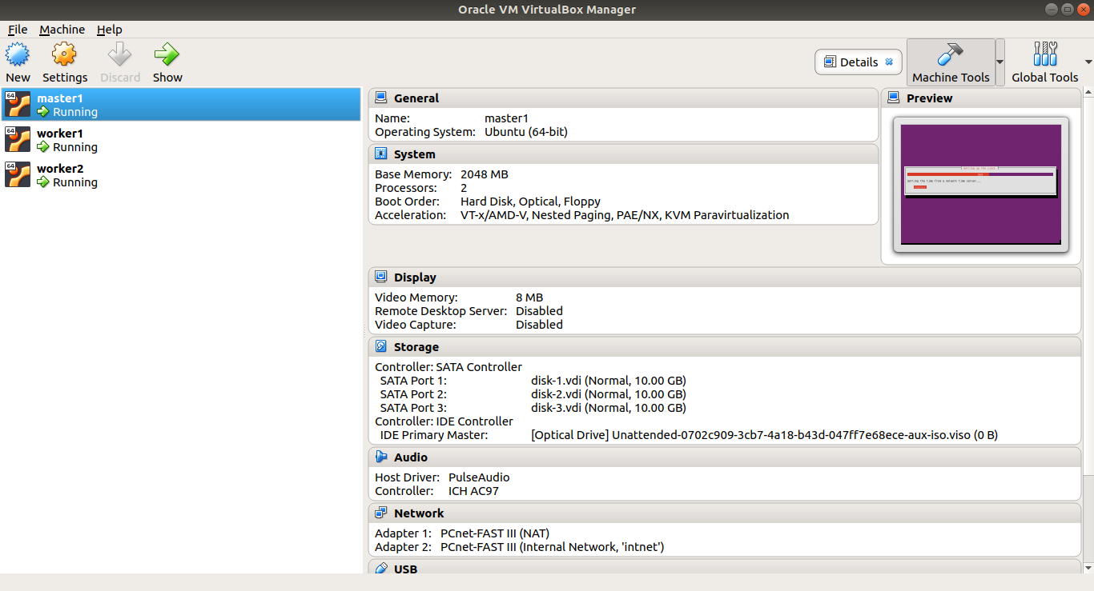
Task: Open the File menu
Action: pos(18,30)
